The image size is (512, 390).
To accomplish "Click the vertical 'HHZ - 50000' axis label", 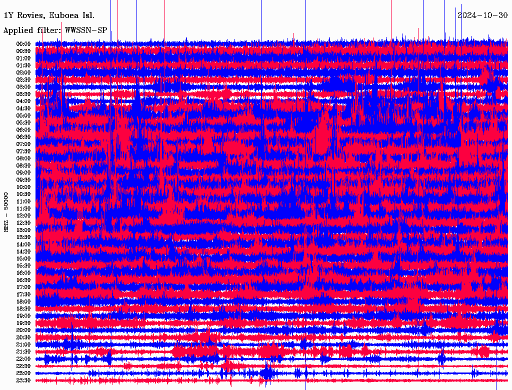I will [x=6, y=211].
